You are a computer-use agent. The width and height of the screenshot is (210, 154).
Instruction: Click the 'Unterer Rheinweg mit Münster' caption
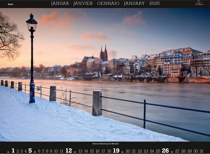click(105, 144)
